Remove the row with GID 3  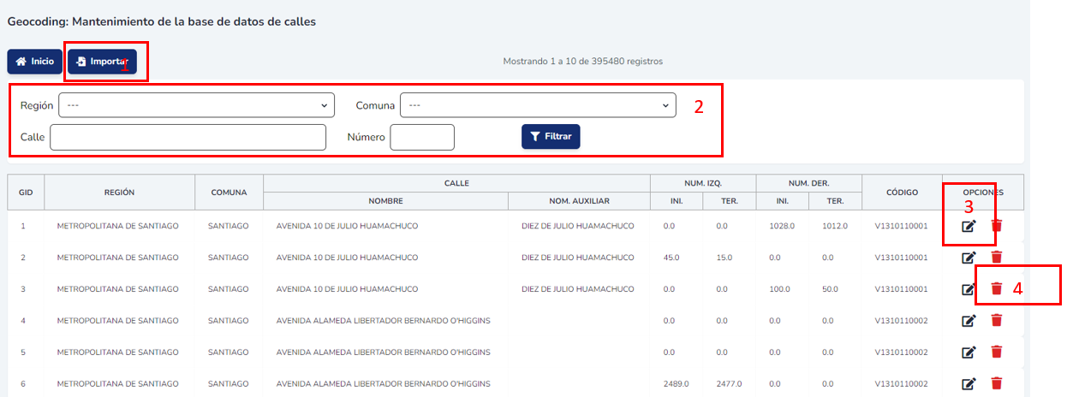(996, 289)
